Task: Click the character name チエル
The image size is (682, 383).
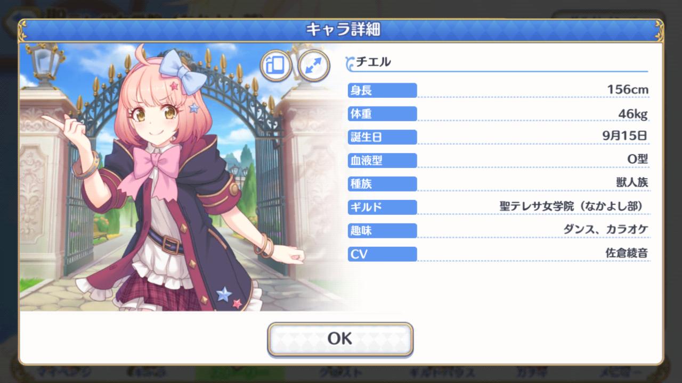Action: click(374, 62)
